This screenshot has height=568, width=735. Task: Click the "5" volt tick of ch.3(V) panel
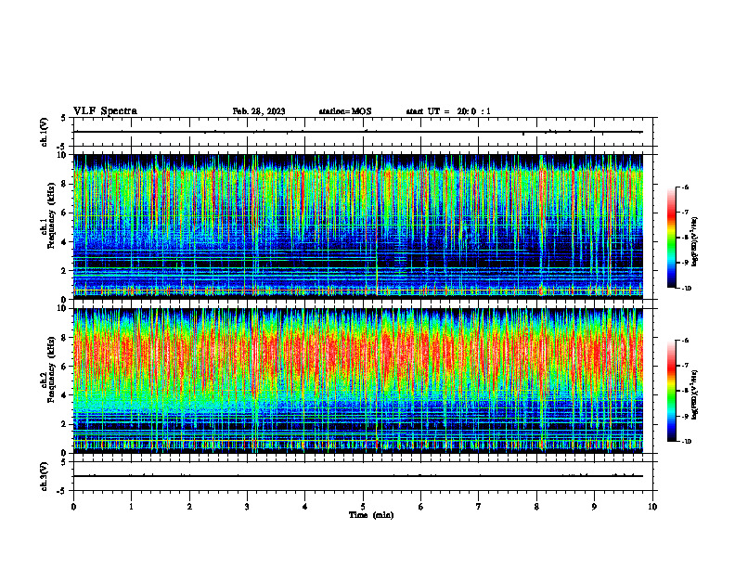pos(64,462)
